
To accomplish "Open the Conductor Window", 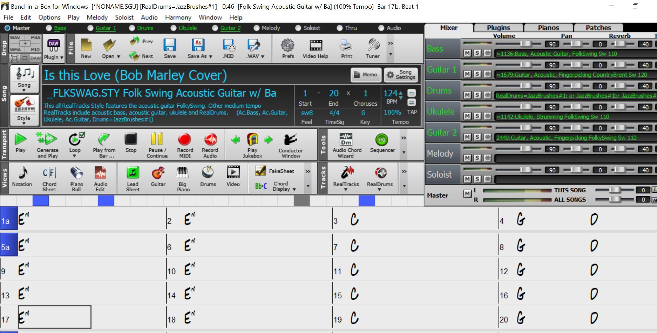I will (291, 145).
